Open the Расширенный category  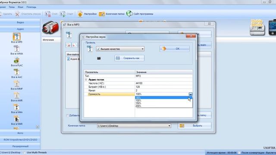(x=20, y=146)
